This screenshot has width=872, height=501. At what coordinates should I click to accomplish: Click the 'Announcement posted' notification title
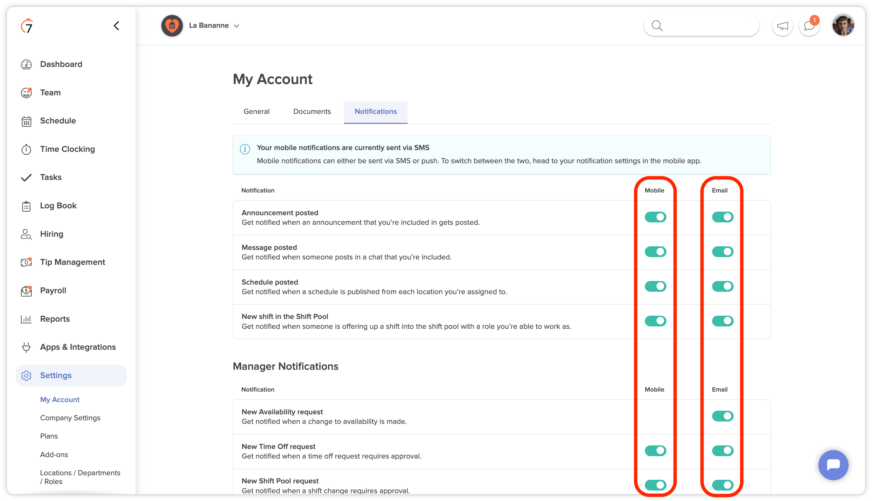280,213
